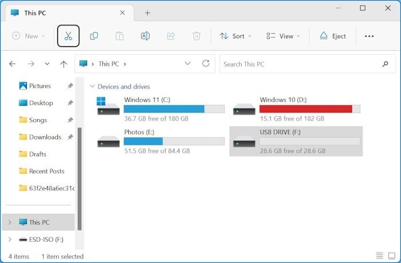Click the Paste clipboard icon
Viewport: 401px width, 263px height.
(x=119, y=36)
